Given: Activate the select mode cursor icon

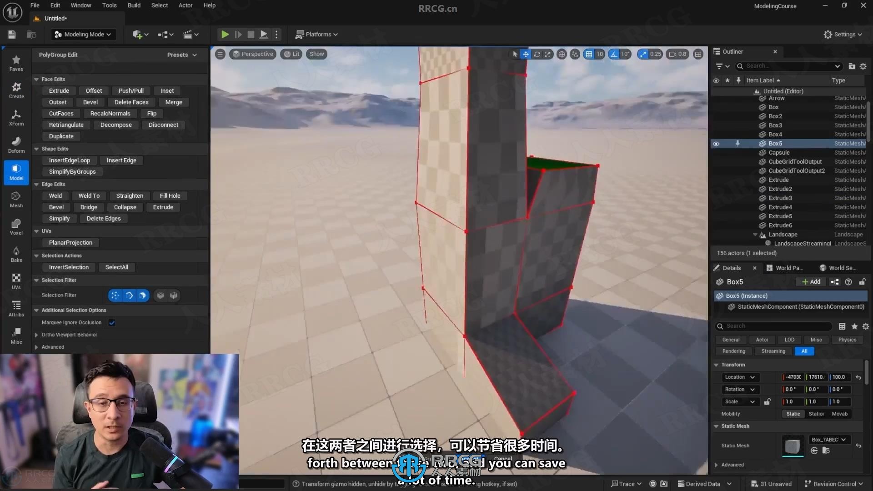Looking at the screenshot, I should click(515, 54).
